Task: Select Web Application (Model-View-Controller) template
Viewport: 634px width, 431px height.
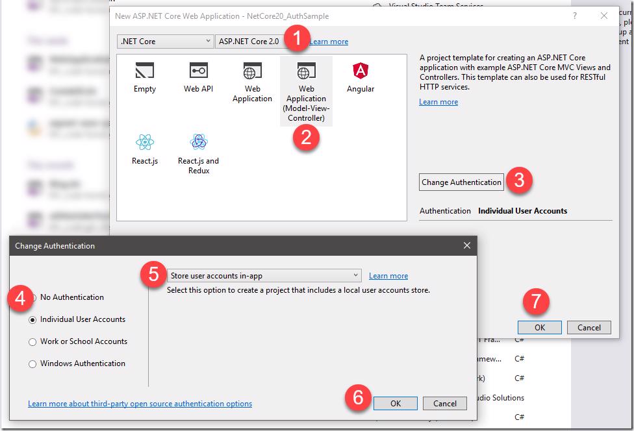Action: click(306, 92)
